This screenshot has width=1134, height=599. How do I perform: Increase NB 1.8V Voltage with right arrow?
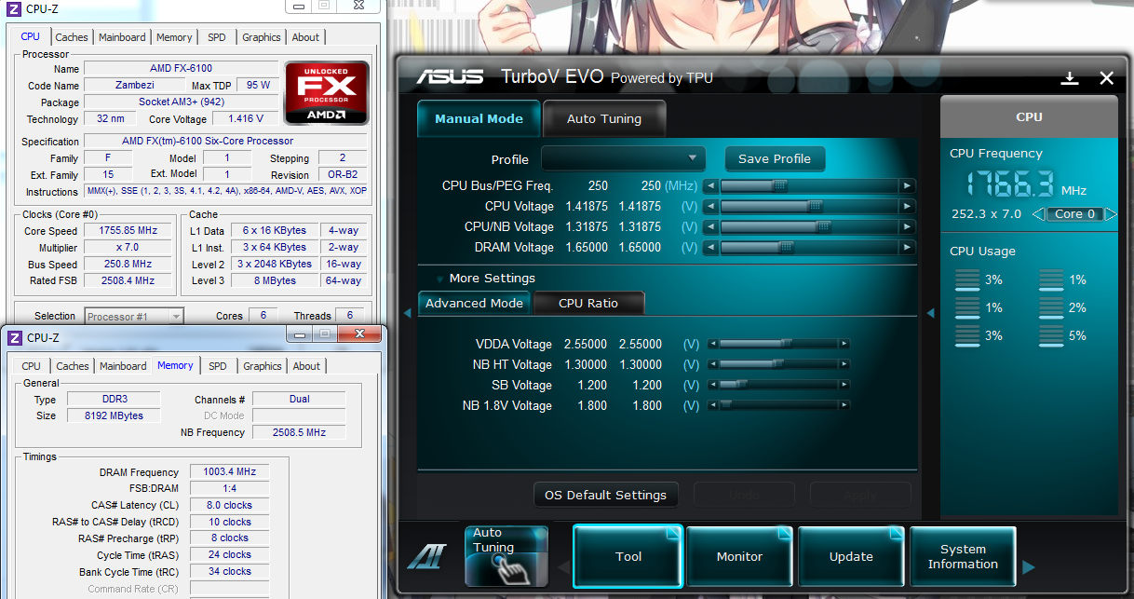coord(844,406)
